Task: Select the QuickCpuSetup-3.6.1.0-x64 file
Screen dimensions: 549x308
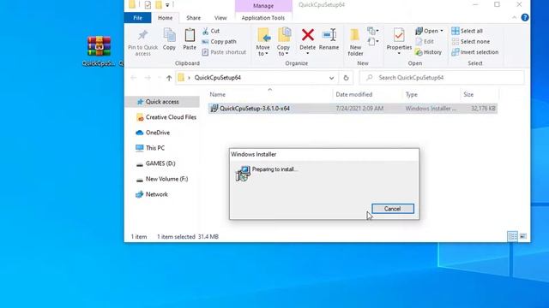Action: [353, 109]
